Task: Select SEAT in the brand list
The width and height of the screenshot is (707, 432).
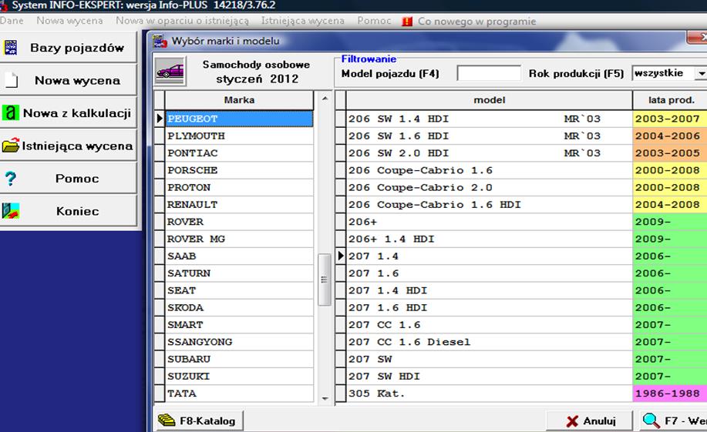Action: 239,290
